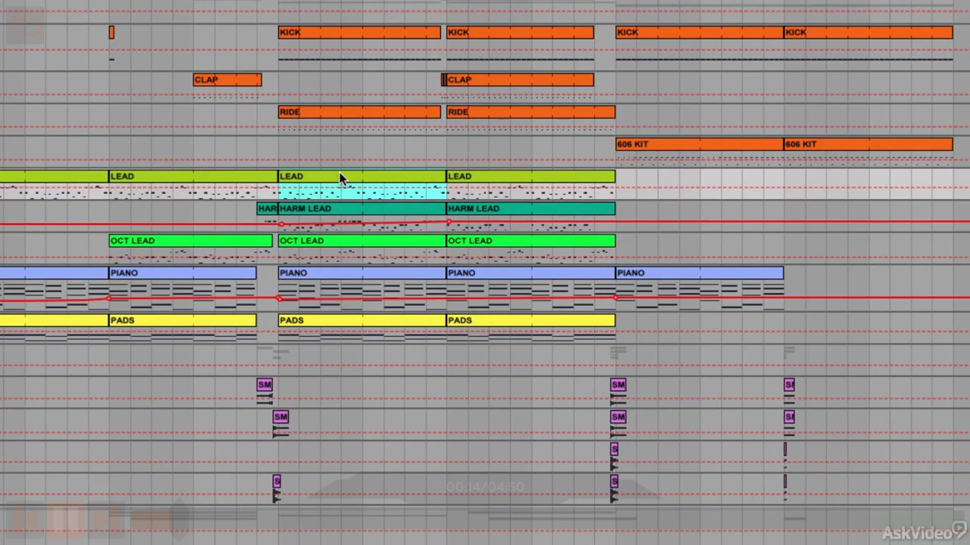Select the second labeled PIANO clip
This screenshot has height=545, width=970.
362,273
